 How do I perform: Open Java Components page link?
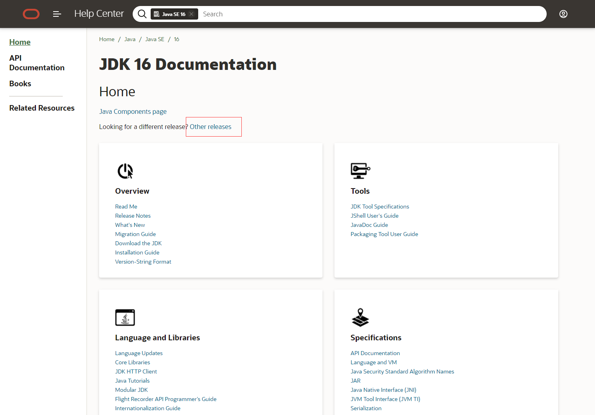coord(133,111)
